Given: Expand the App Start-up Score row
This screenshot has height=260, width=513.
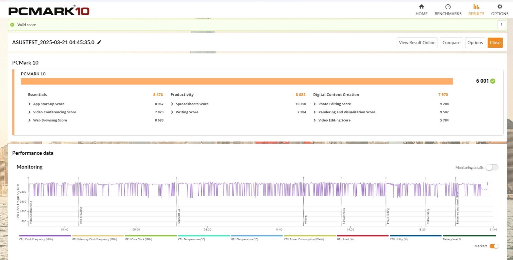Looking at the screenshot, I should point(30,104).
